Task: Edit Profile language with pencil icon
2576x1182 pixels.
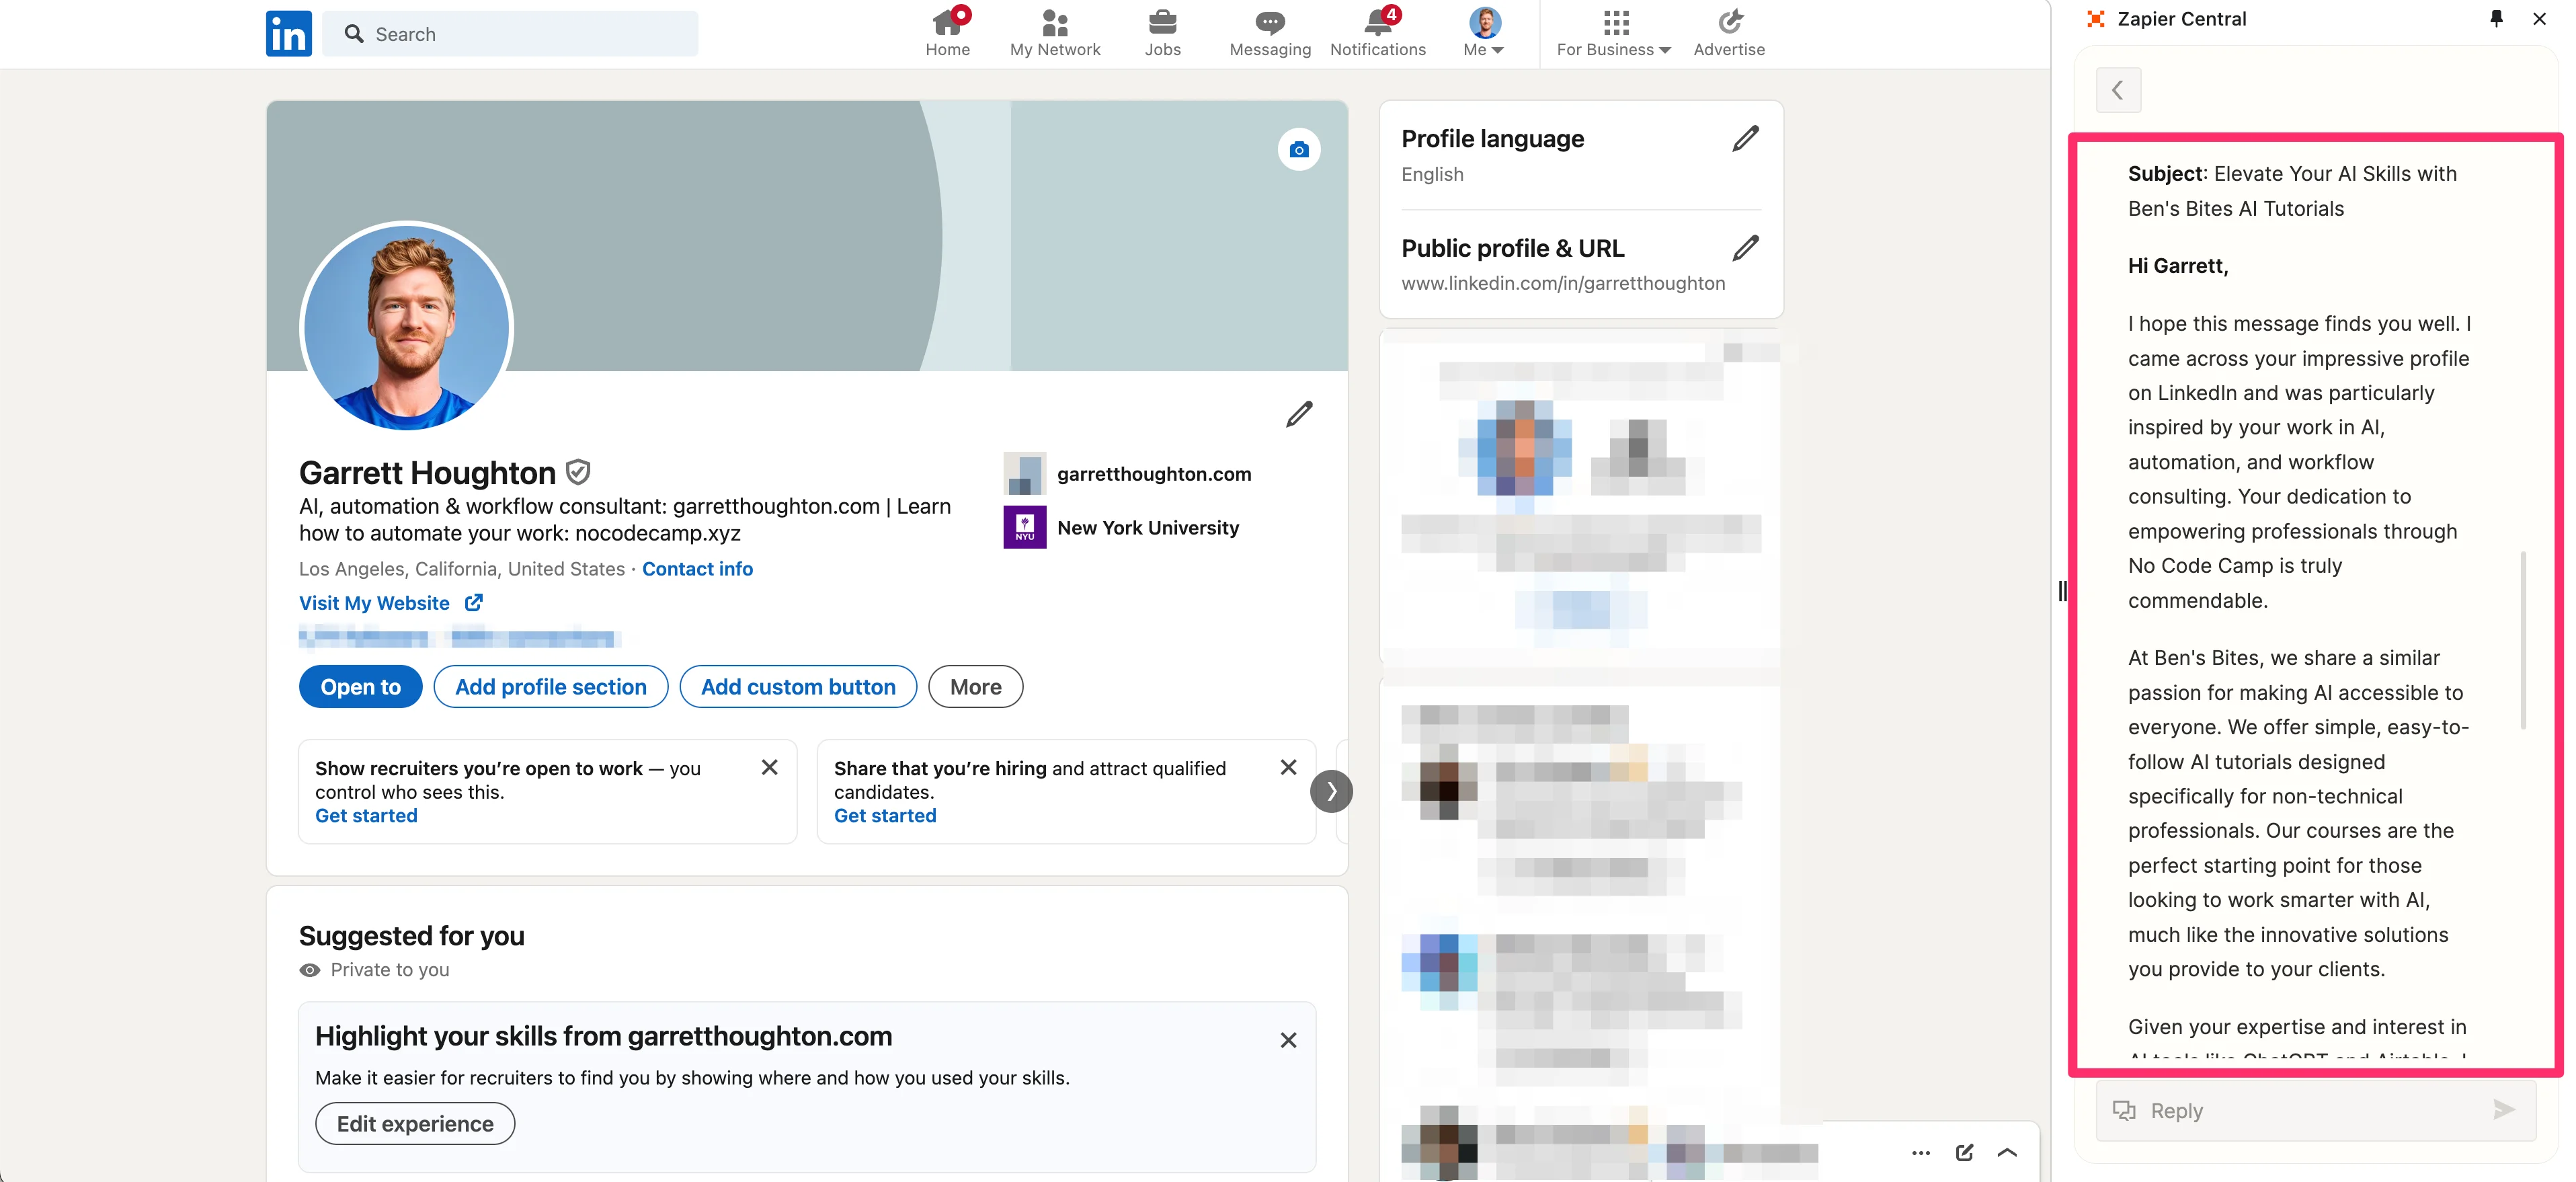Action: (1745, 139)
